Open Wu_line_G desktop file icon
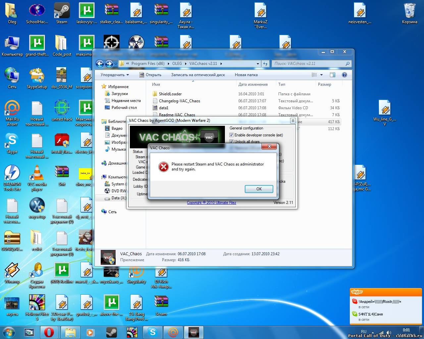The height and width of the screenshot is (339, 424). [x=385, y=113]
